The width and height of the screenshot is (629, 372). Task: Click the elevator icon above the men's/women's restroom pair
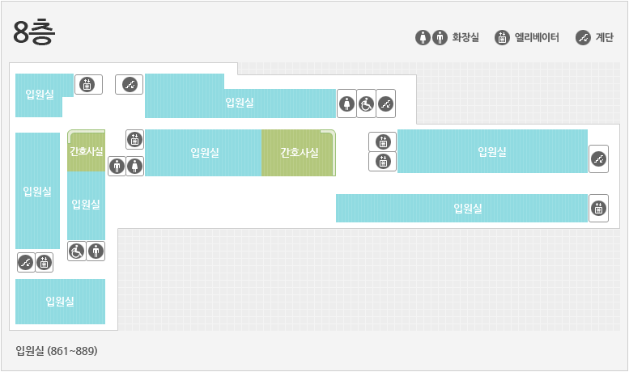click(134, 139)
